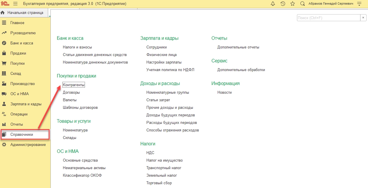Open НДС link under Налоги
This screenshot has height=188, width=368.
pos(150,153)
